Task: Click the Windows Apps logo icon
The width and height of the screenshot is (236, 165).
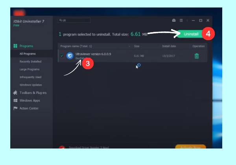Action: point(15,101)
